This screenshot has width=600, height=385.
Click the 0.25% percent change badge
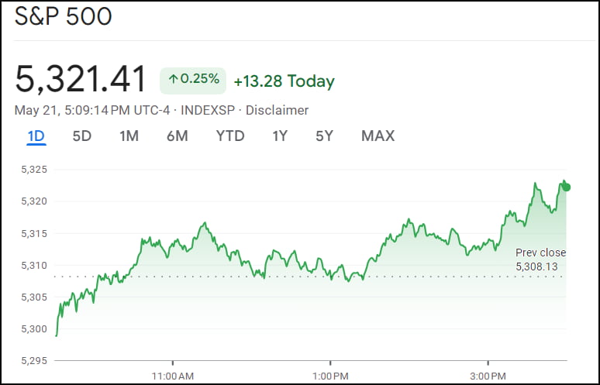(x=193, y=81)
